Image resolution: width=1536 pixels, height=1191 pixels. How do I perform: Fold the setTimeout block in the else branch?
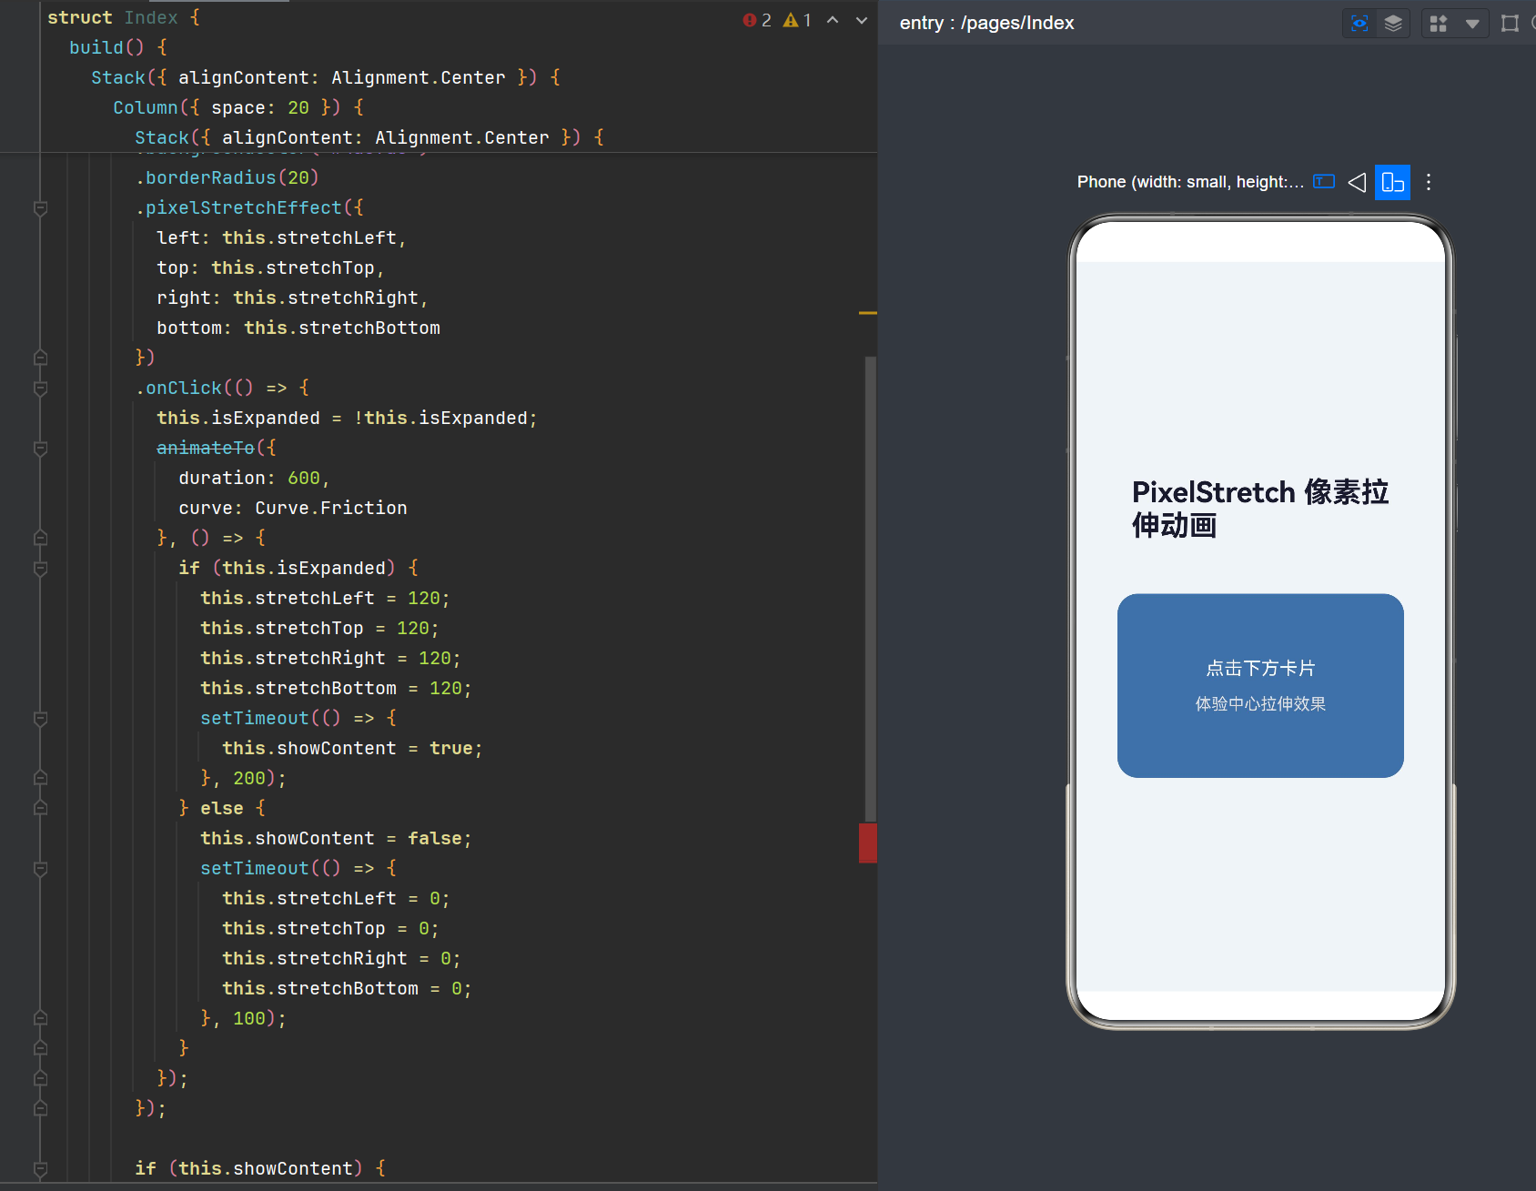[40, 869]
